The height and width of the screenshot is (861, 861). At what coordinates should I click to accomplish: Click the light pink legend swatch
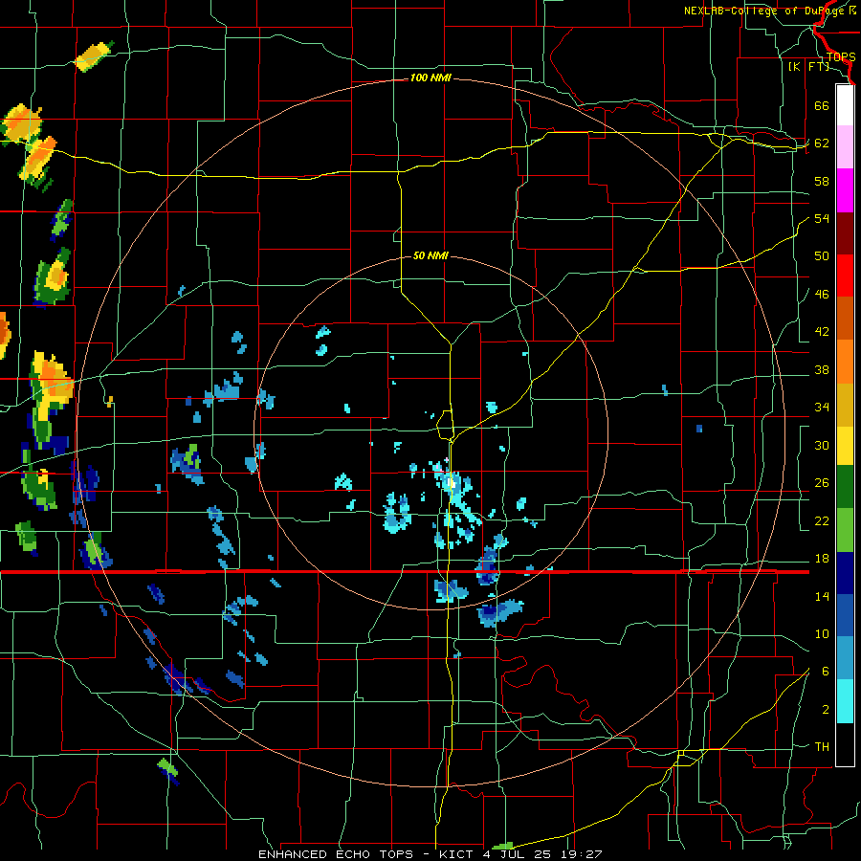point(845,147)
